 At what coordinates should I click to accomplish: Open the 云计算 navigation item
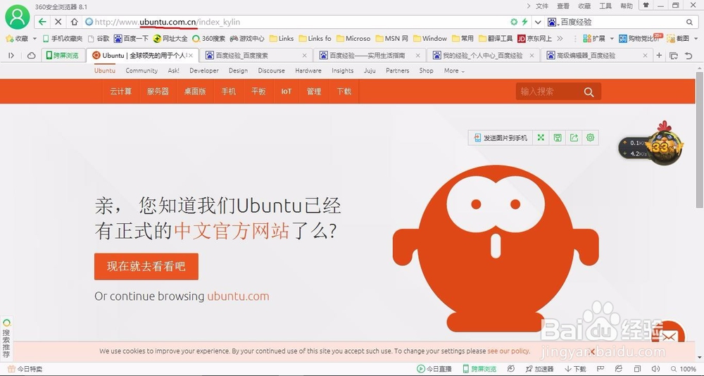[121, 92]
